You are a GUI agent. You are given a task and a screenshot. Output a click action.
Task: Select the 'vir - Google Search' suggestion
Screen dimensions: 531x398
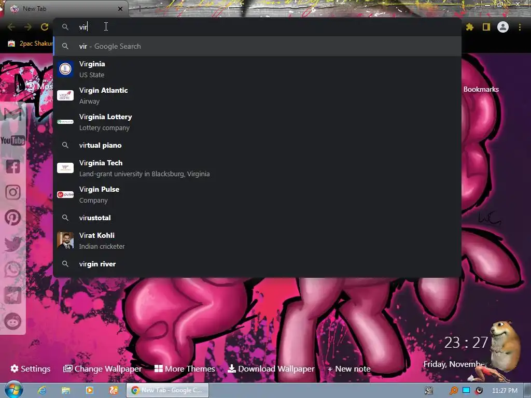[x=257, y=46]
